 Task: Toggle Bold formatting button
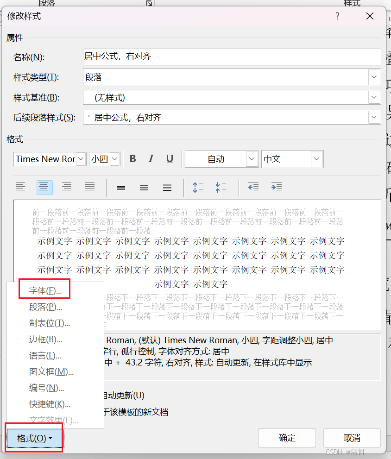(x=132, y=159)
